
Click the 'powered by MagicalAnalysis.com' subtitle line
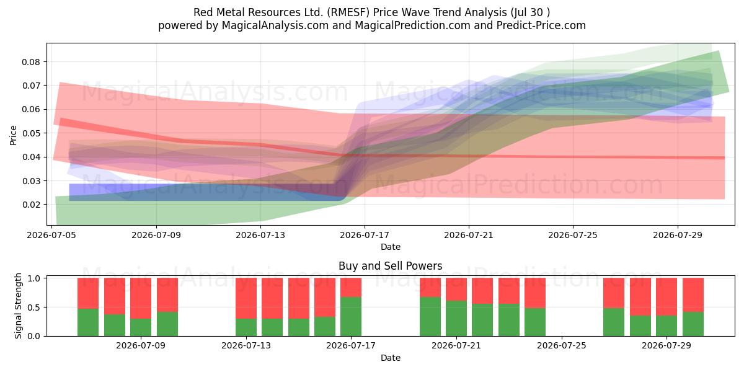tap(372, 25)
